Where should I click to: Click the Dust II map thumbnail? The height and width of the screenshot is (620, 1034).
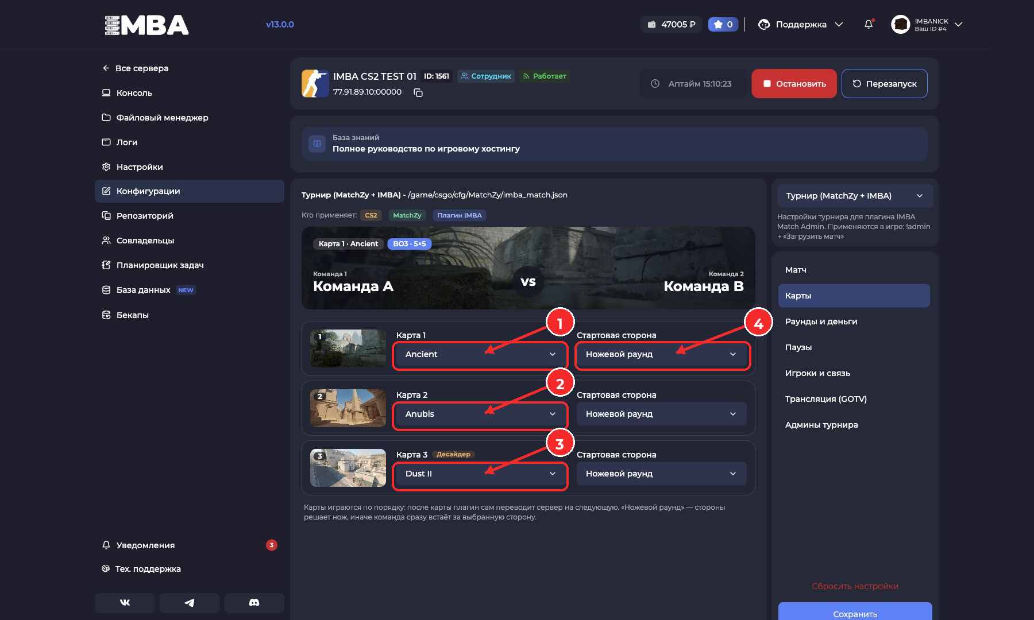[348, 468]
